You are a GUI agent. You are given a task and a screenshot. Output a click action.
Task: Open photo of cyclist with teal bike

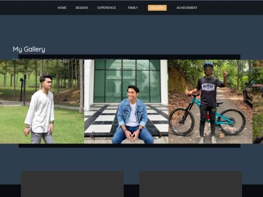tap(210, 102)
